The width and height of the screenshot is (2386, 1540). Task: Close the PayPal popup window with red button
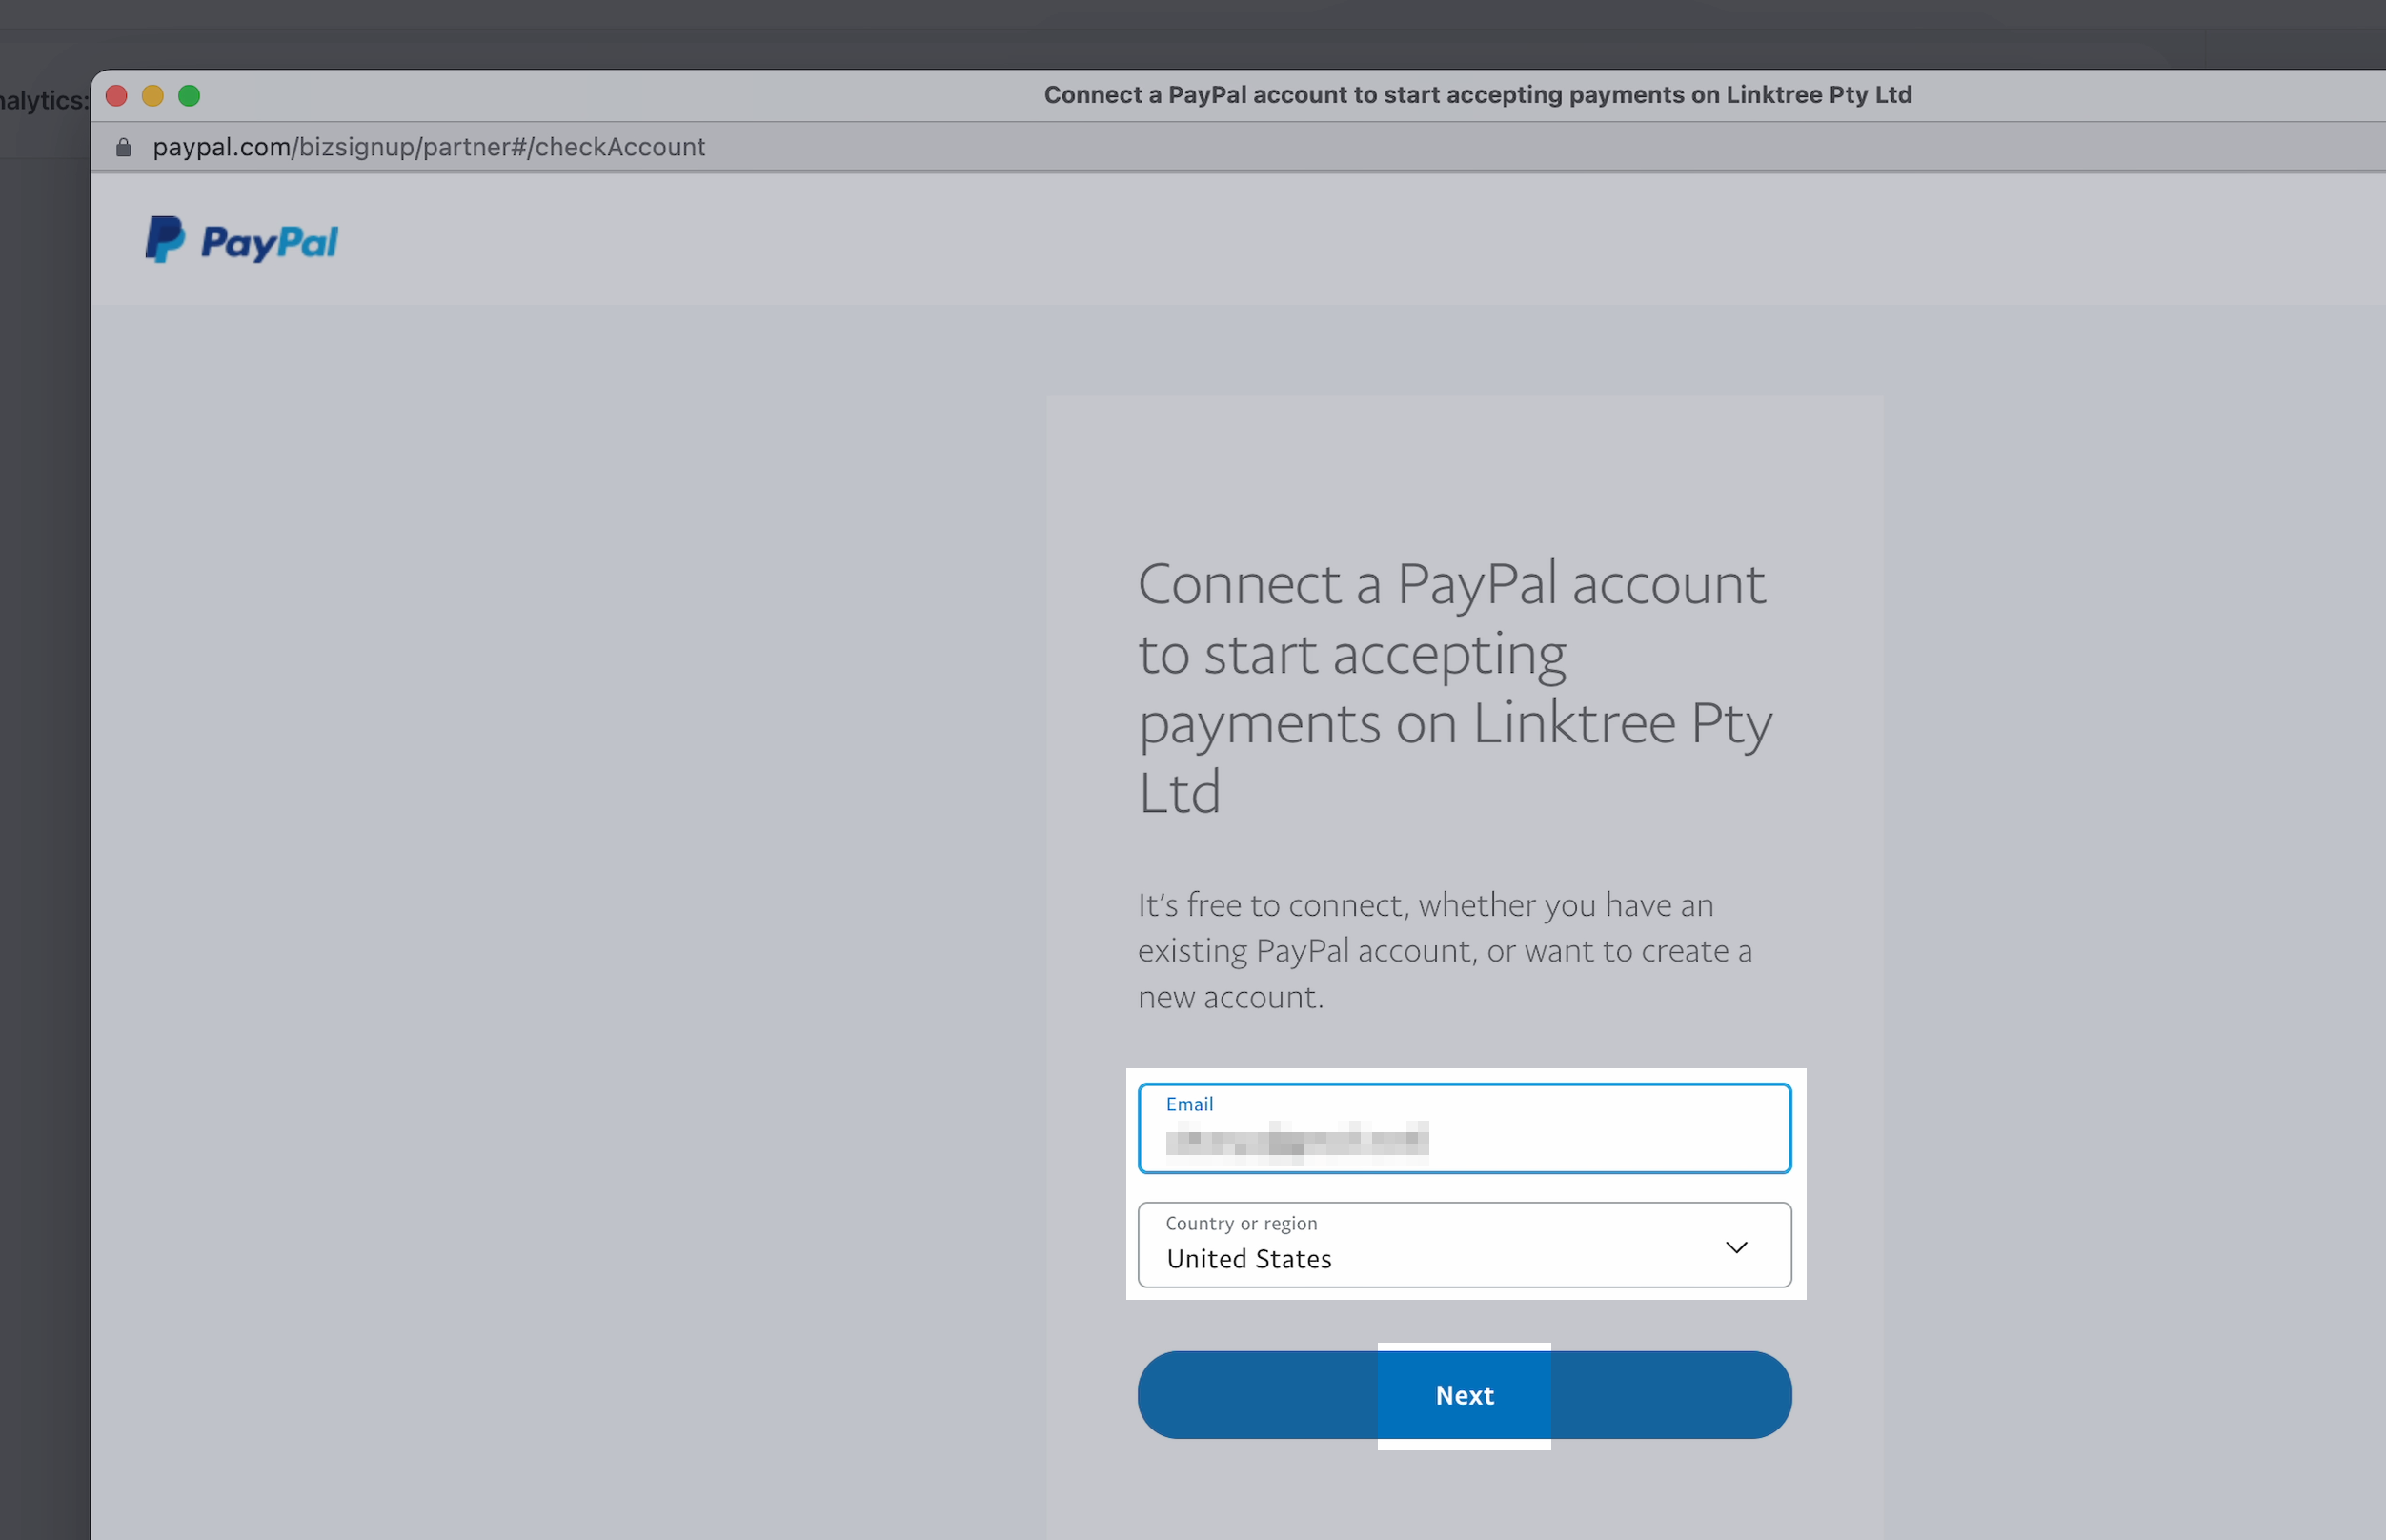point(116,96)
